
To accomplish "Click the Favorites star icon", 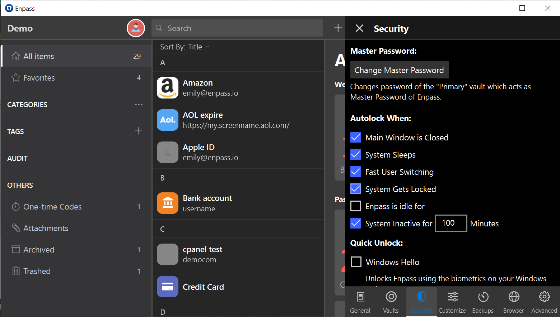I will pos(15,78).
